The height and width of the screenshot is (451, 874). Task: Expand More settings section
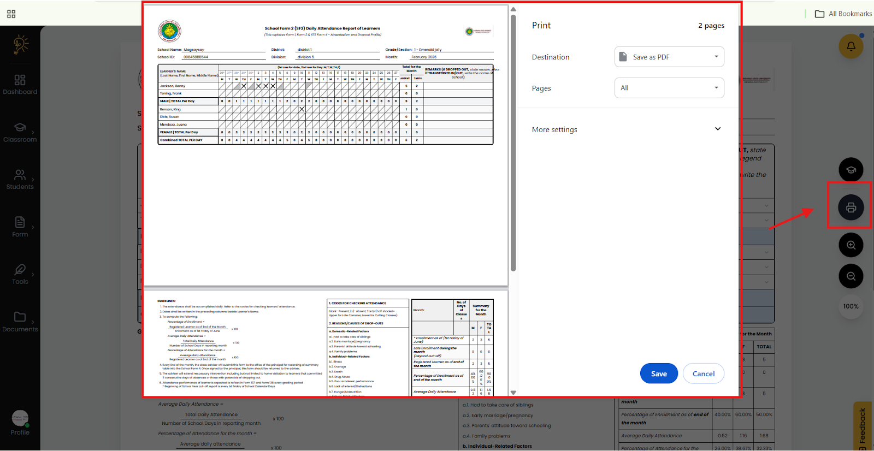(627, 129)
